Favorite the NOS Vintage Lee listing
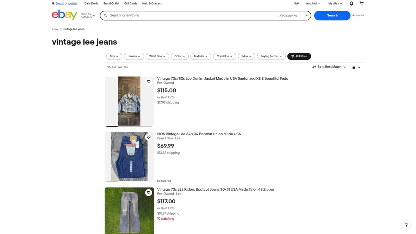 coord(148,137)
